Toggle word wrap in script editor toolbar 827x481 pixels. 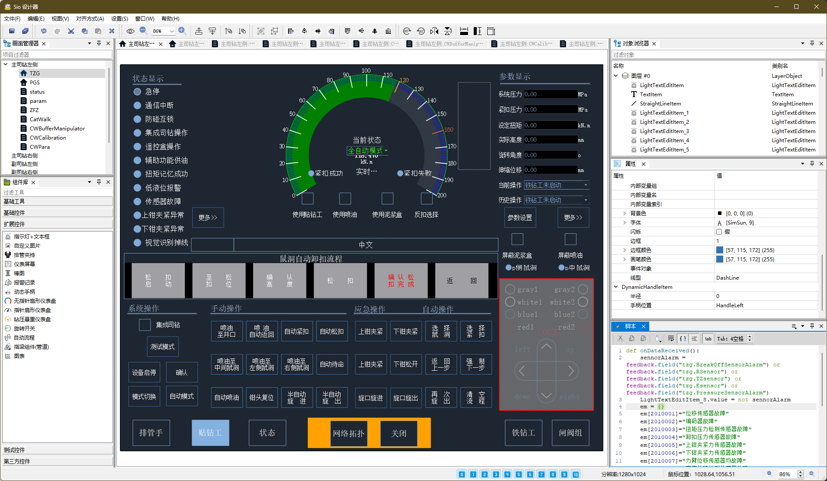671,339
